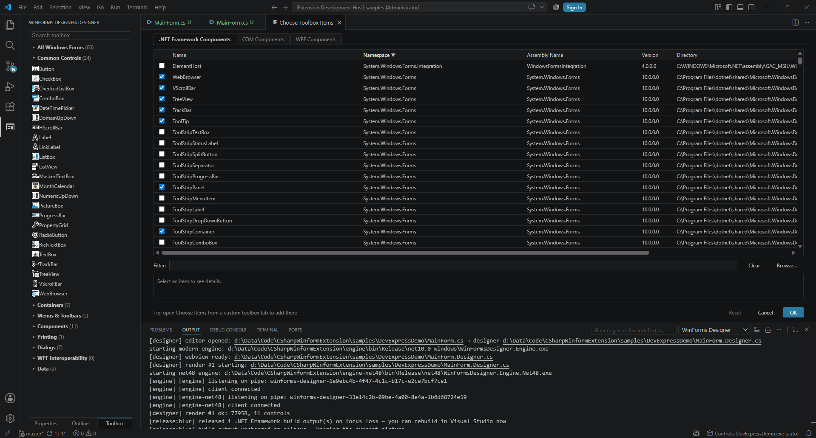Viewport: 816px width, 438px height.
Task: Click the Cancel button
Action: (765, 312)
